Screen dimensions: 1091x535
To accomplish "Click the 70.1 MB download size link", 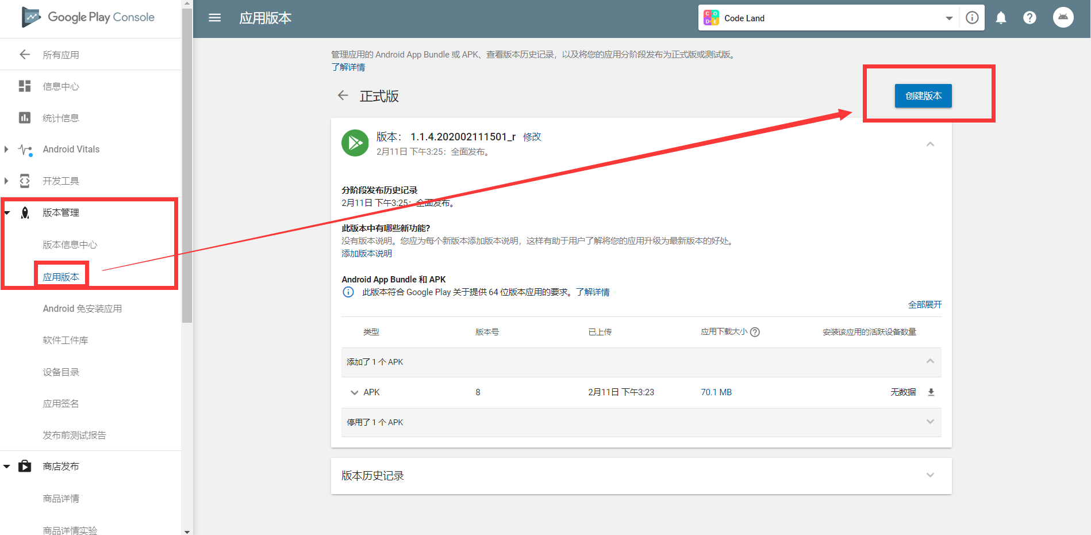I will click(716, 392).
